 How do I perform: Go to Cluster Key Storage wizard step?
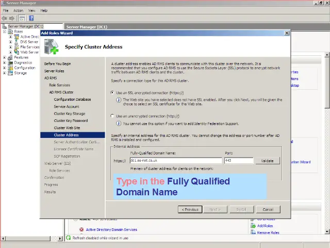tap(70, 114)
